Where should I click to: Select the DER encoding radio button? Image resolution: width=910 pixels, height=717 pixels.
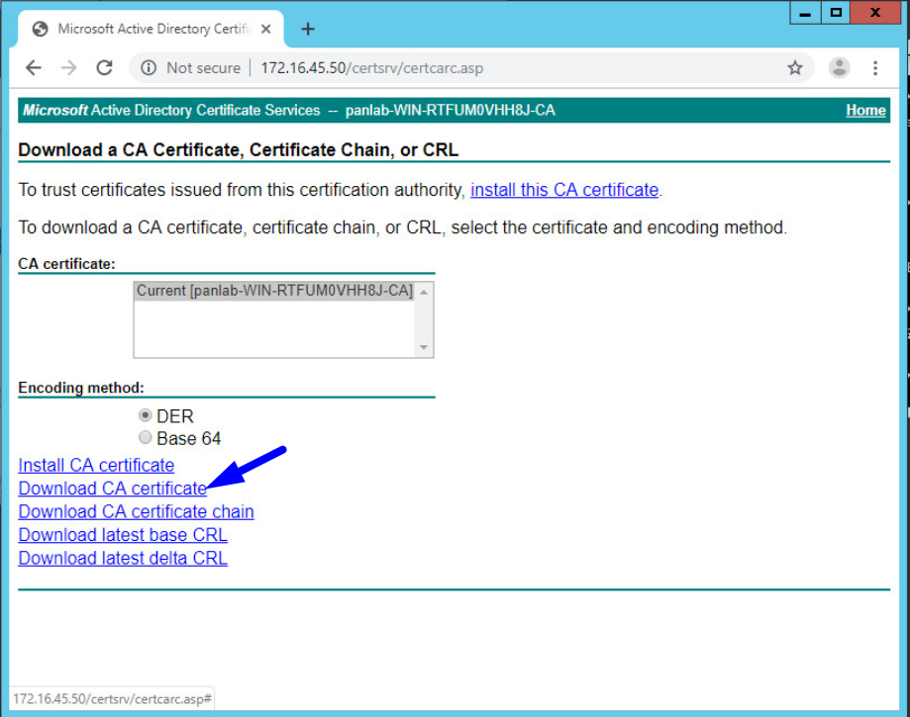pos(146,415)
